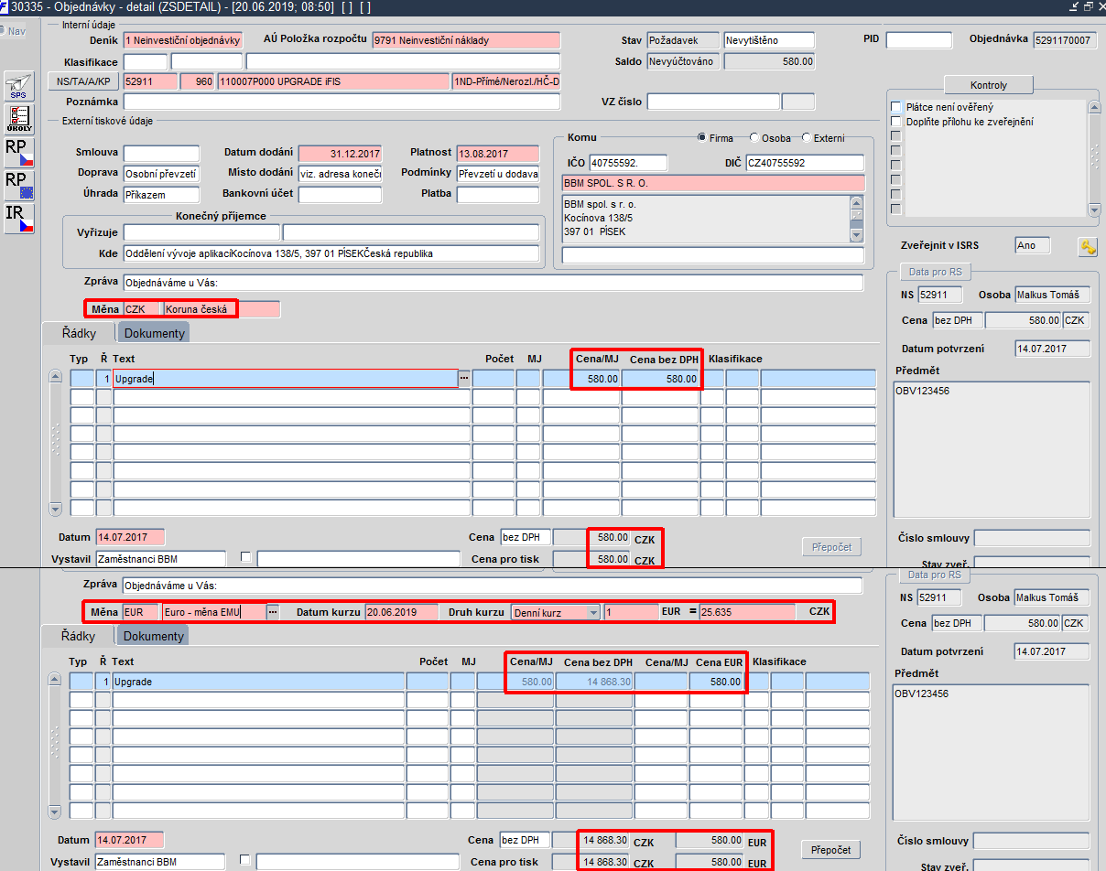Click the DIČ field CZ40755592
Image resolution: width=1106 pixels, height=871 pixels.
pyautogui.click(x=805, y=163)
